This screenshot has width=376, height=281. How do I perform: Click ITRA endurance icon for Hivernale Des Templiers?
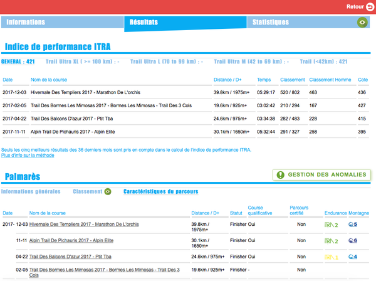point(331,224)
